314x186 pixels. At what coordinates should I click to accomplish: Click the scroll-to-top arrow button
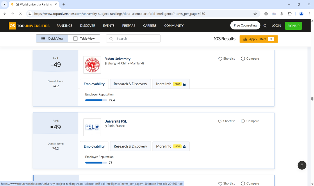(x=302, y=165)
